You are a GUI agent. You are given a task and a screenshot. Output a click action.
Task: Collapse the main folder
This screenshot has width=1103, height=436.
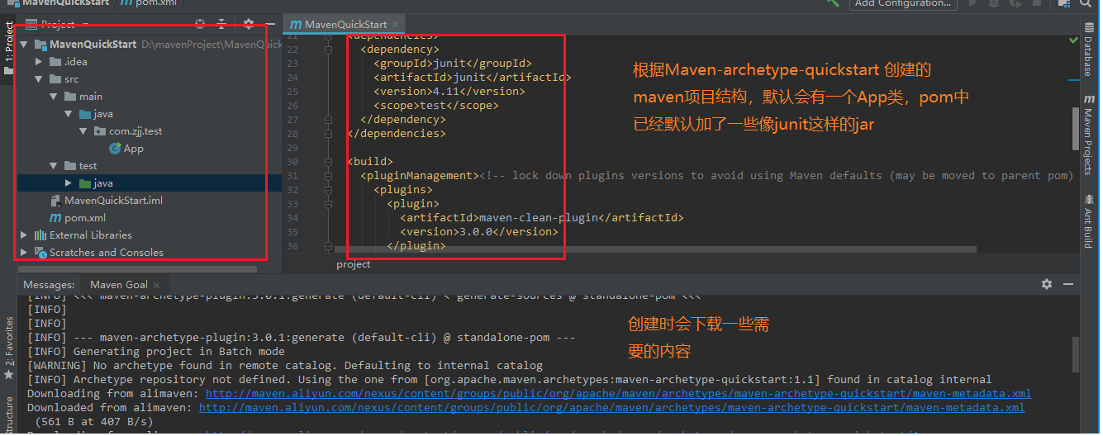point(54,97)
